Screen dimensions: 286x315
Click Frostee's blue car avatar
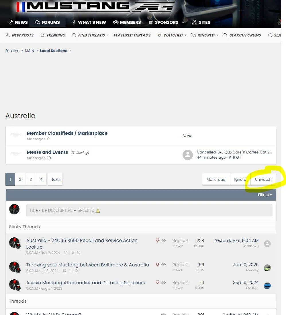point(267,286)
